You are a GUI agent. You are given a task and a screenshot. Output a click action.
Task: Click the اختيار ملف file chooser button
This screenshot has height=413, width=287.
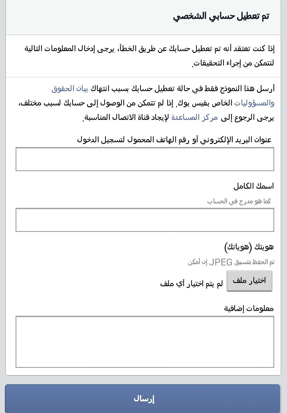tap(249, 281)
